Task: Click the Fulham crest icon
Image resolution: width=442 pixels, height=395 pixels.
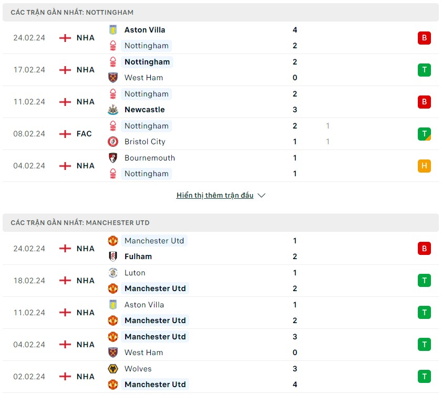Action: [113, 257]
